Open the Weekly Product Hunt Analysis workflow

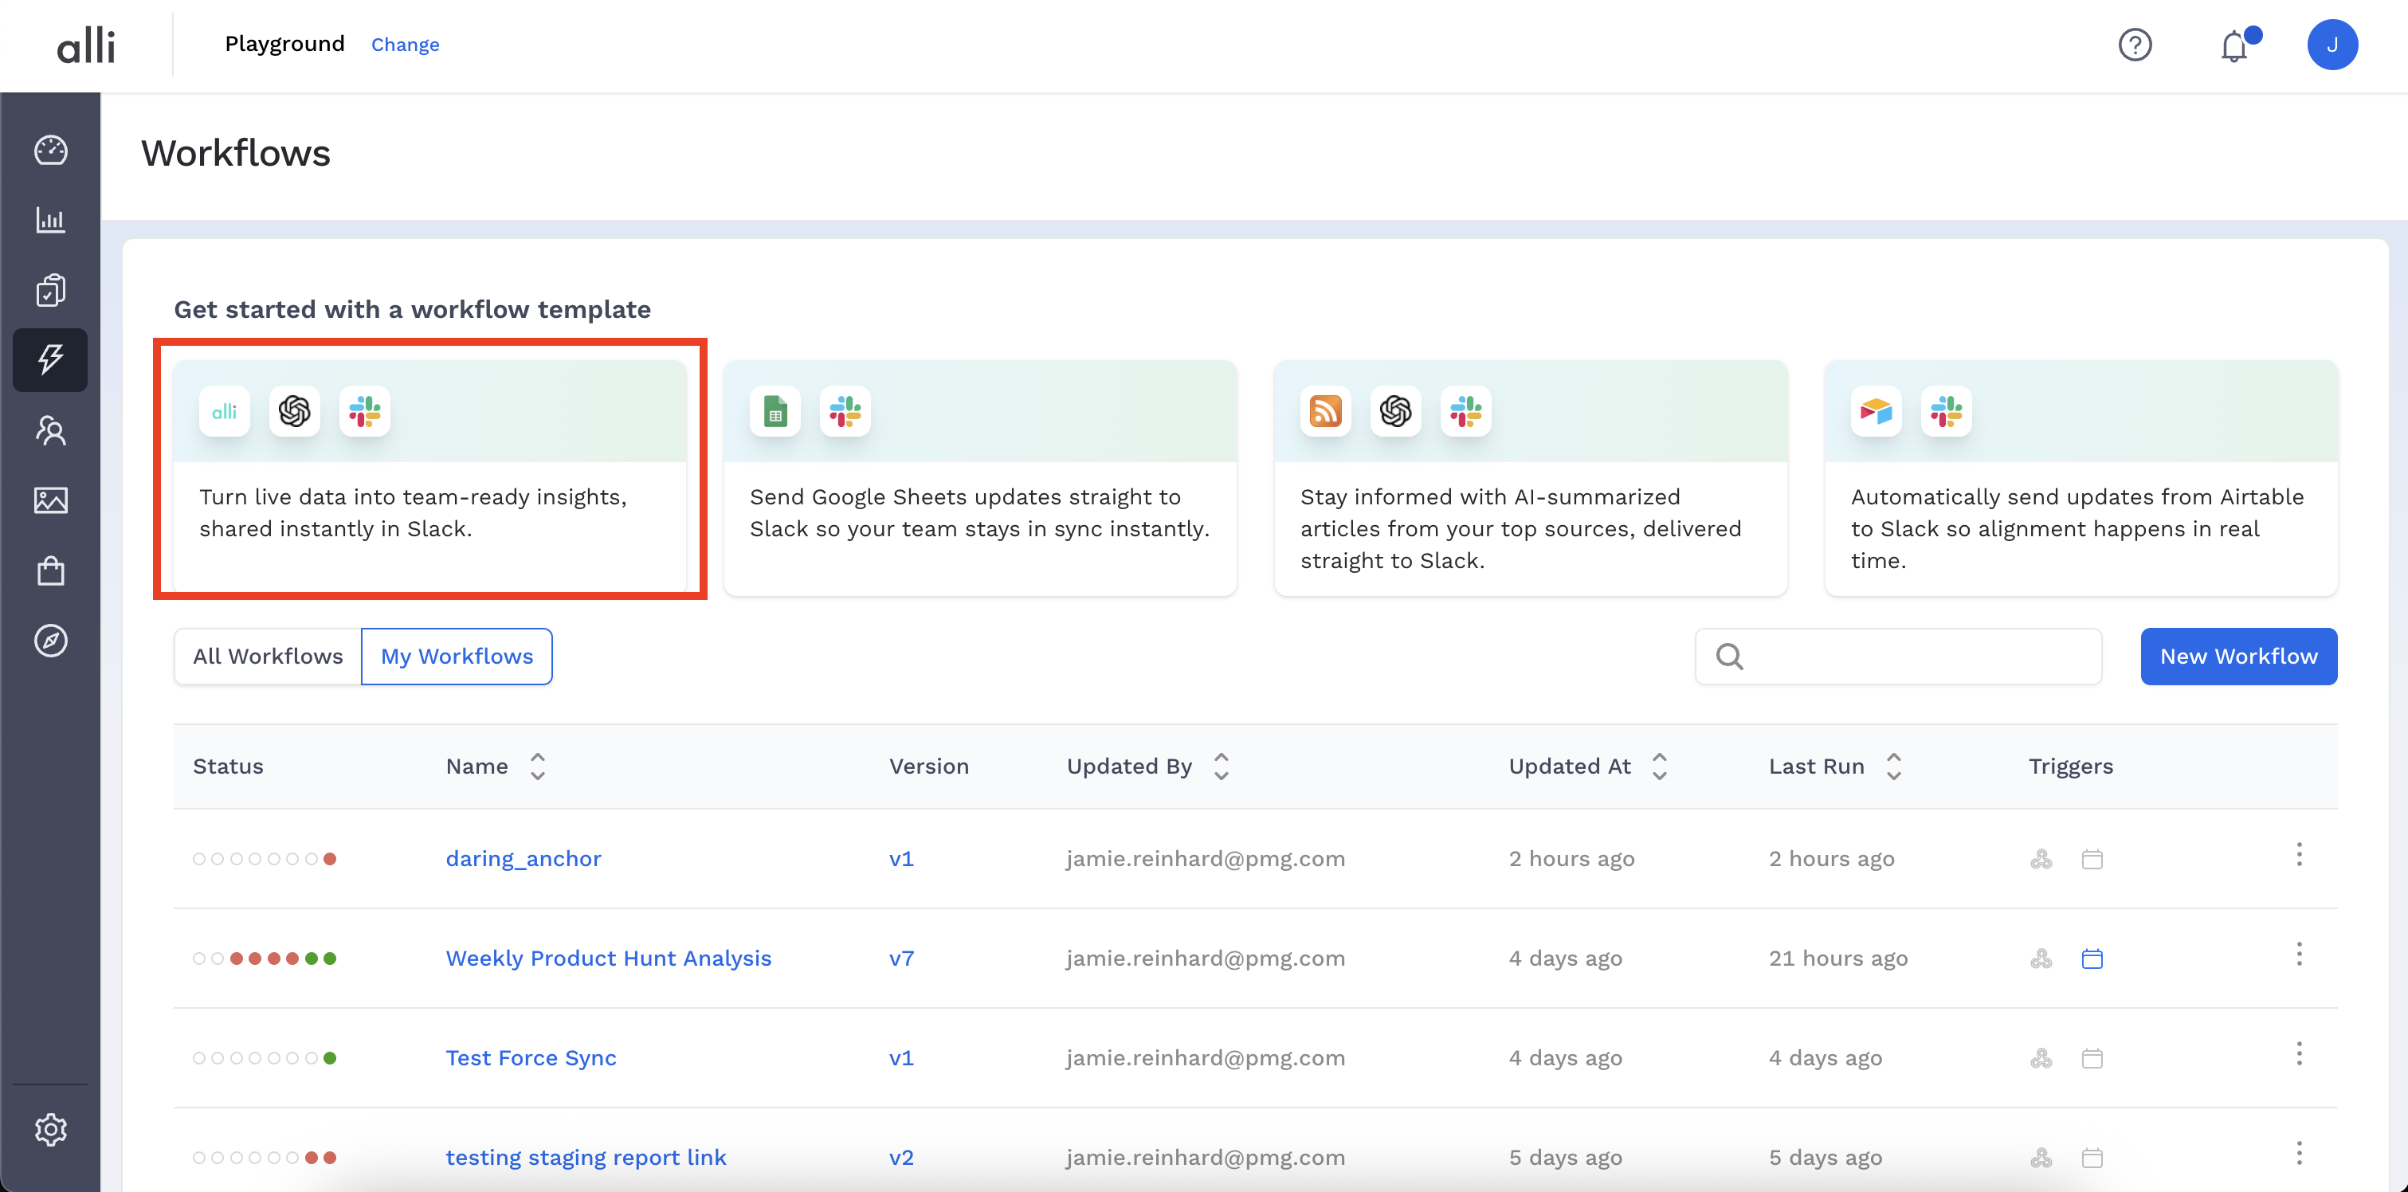tap(608, 959)
